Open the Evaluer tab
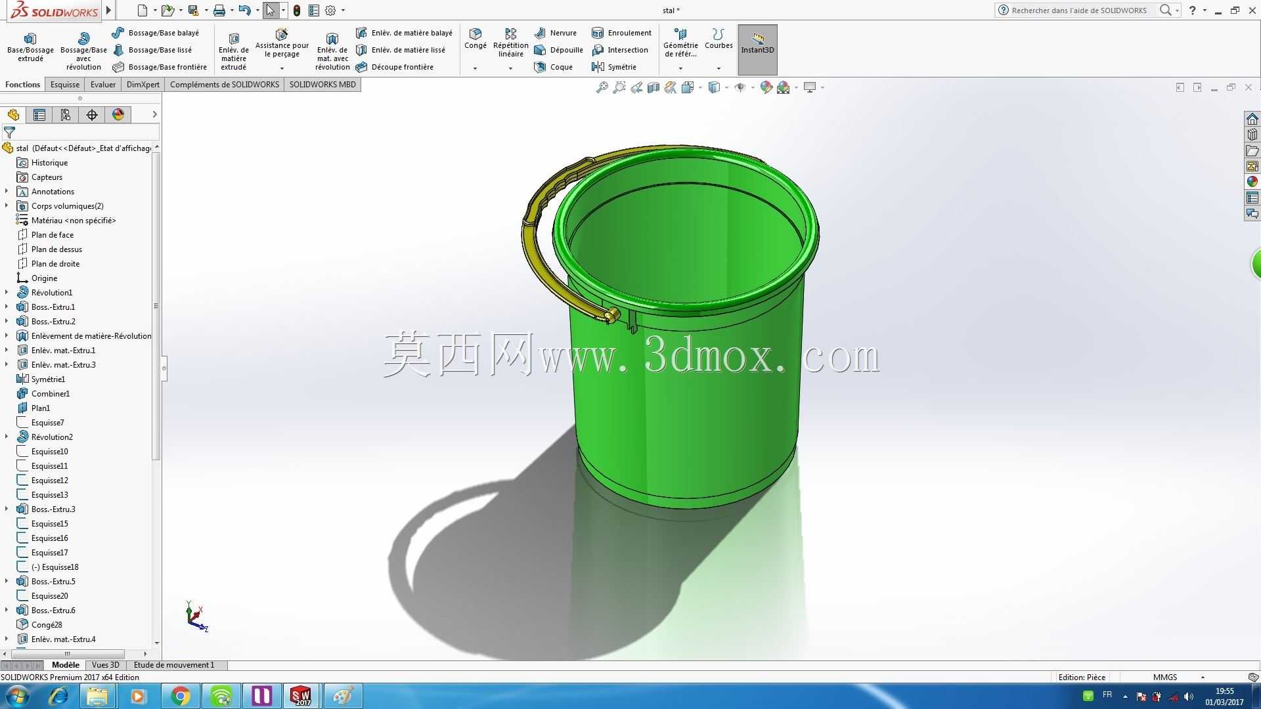The image size is (1261, 709). coord(103,85)
